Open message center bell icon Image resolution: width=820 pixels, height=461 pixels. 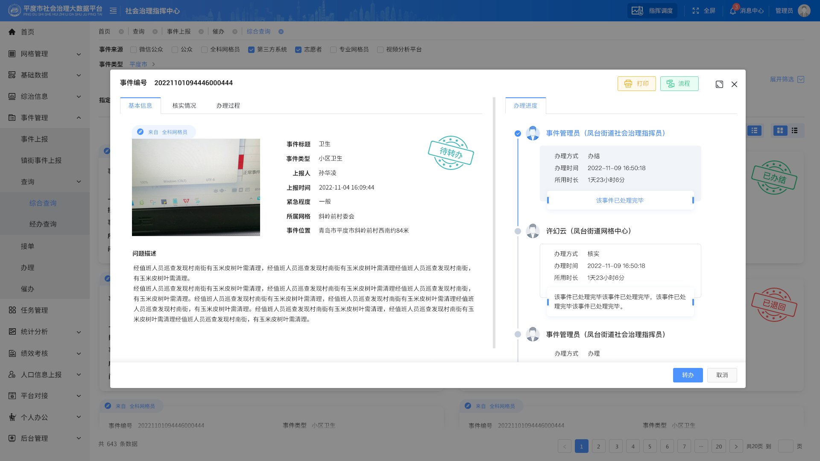point(733,11)
